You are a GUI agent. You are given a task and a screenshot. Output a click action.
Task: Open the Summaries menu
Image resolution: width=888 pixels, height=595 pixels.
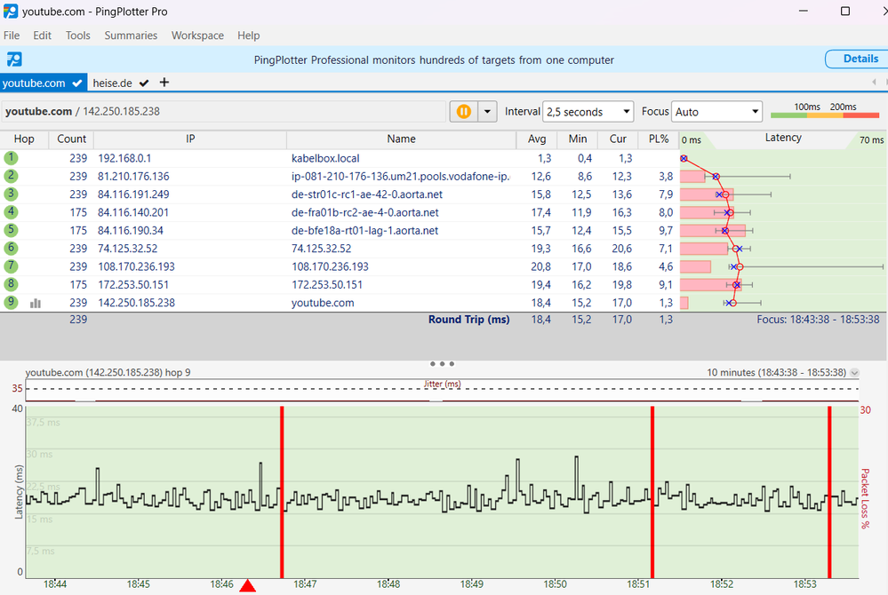[x=131, y=35]
